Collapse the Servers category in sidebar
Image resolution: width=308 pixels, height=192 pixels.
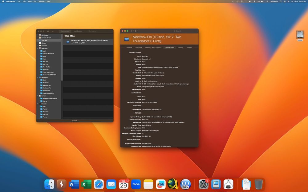pos(38,96)
